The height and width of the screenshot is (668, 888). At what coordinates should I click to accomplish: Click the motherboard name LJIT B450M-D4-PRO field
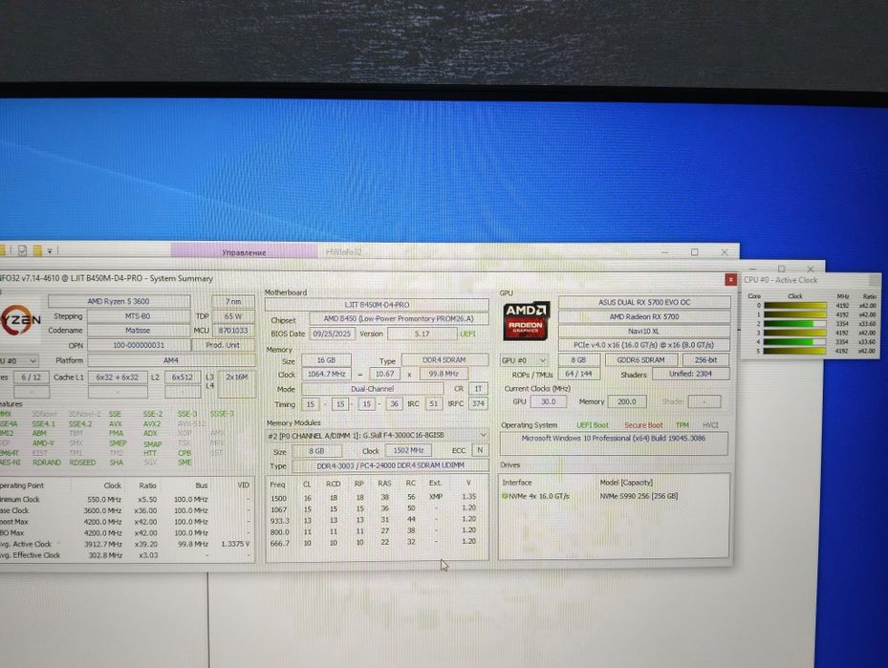tap(377, 305)
